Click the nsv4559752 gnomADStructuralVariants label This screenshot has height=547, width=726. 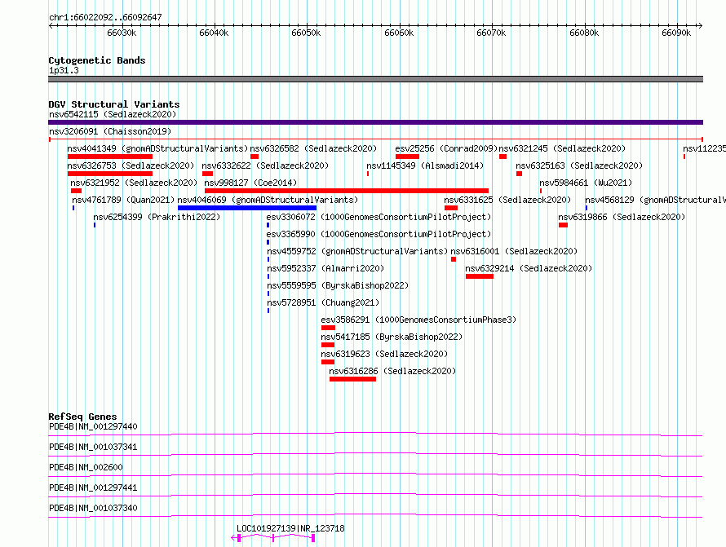(357, 251)
